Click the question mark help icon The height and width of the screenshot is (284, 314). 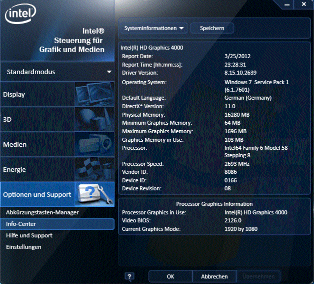[x=129, y=276]
